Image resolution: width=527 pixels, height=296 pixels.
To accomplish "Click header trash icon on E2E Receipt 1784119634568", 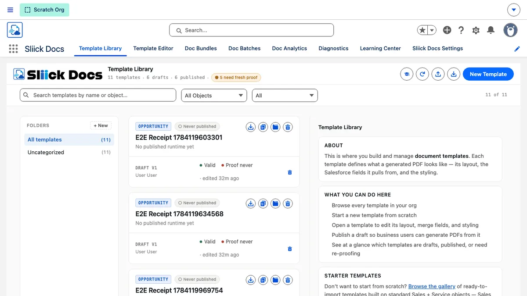I will click(x=288, y=203).
